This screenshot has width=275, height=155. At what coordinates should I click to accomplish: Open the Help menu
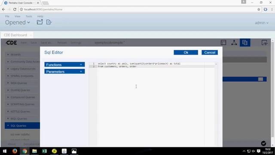[40, 16]
